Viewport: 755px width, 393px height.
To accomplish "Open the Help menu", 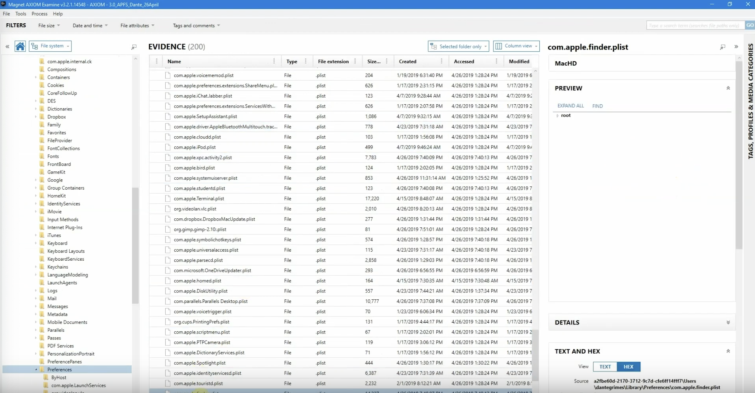I will click(58, 14).
